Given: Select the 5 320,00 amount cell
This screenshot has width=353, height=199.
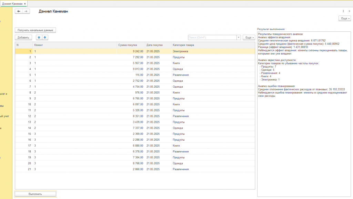Looking at the screenshot, I should pyautogui.click(x=131, y=110).
